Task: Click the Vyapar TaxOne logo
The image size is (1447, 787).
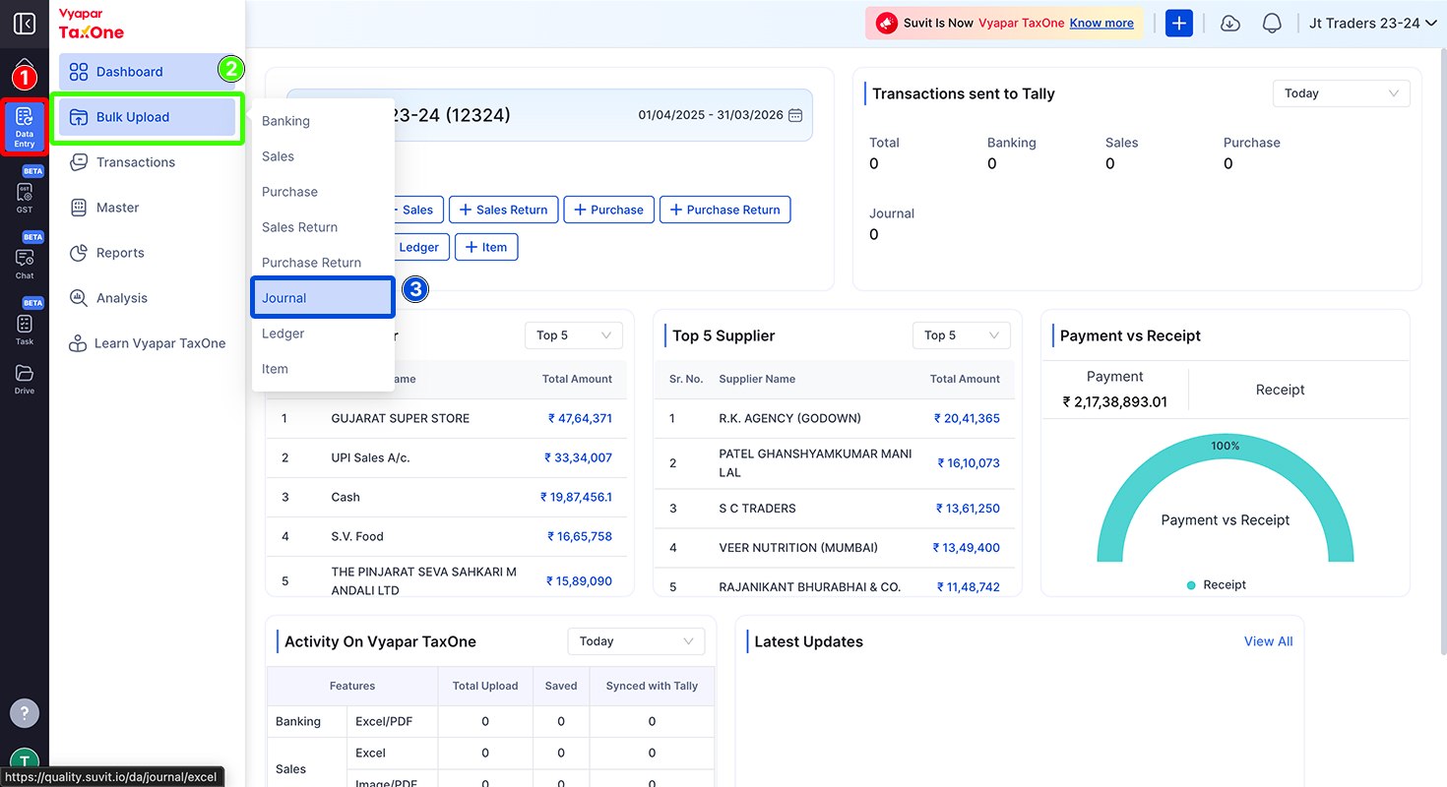Action: 92,26
